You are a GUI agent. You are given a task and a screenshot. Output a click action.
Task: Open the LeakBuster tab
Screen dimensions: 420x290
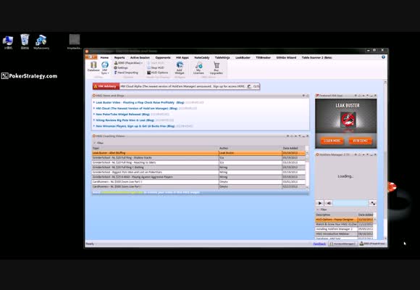point(243,58)
